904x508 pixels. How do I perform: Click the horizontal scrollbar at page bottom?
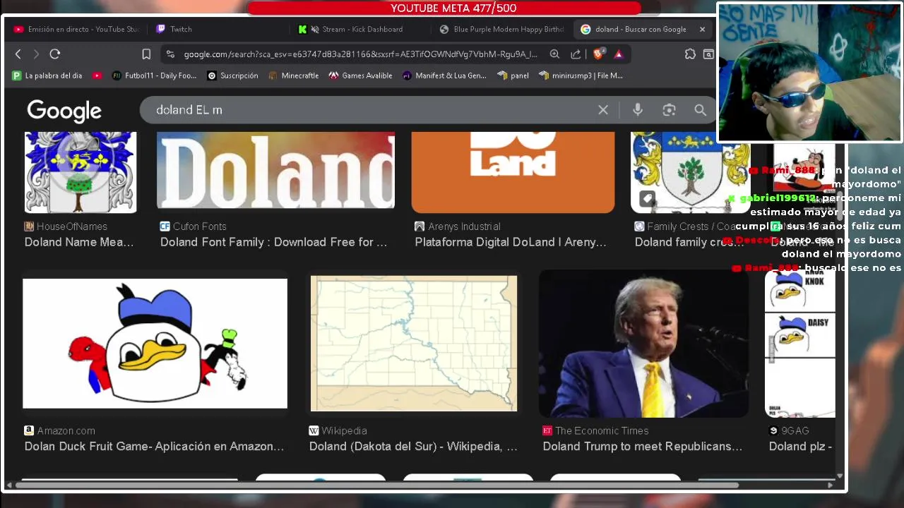click(377, 485)
